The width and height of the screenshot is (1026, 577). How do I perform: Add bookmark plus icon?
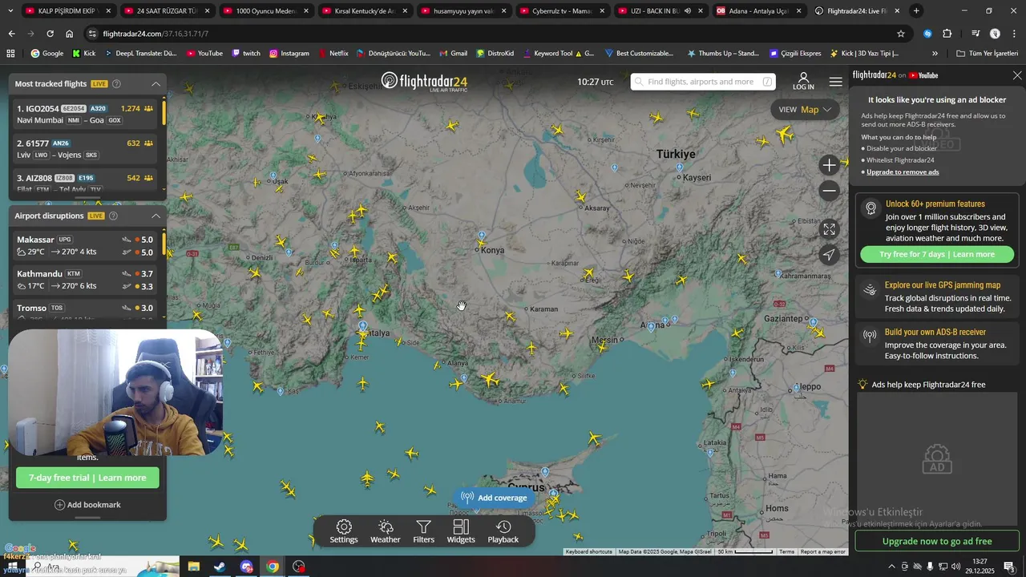pyautogui.click(x=59, y=505)
